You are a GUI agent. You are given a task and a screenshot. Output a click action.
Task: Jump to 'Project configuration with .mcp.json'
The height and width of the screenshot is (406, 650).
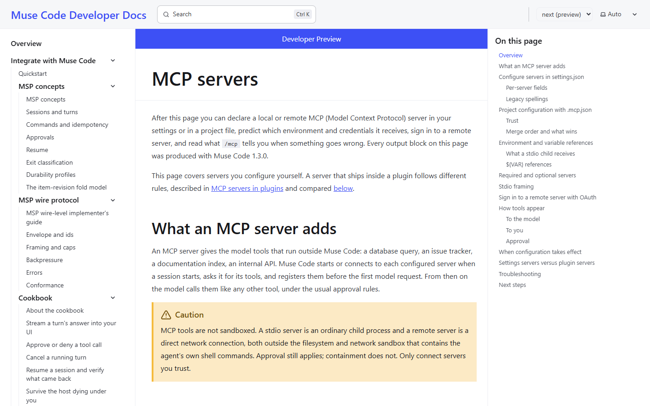pyautogui.click(x=545, y=110)
